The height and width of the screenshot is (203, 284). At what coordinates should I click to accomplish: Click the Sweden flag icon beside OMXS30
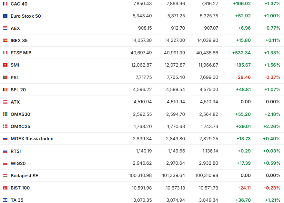pyautogui.click(x=5, y=114)
